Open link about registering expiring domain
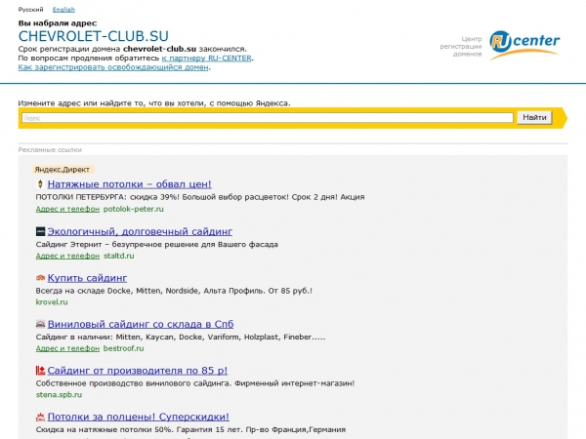This screenshot has height=439, width=586. coord(113,67)
